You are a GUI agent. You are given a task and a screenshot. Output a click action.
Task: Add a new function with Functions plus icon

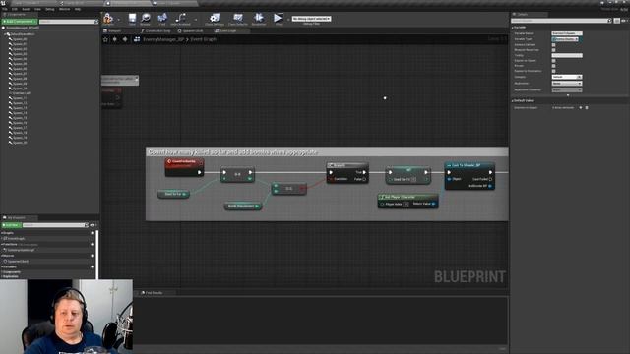point(92,244)
